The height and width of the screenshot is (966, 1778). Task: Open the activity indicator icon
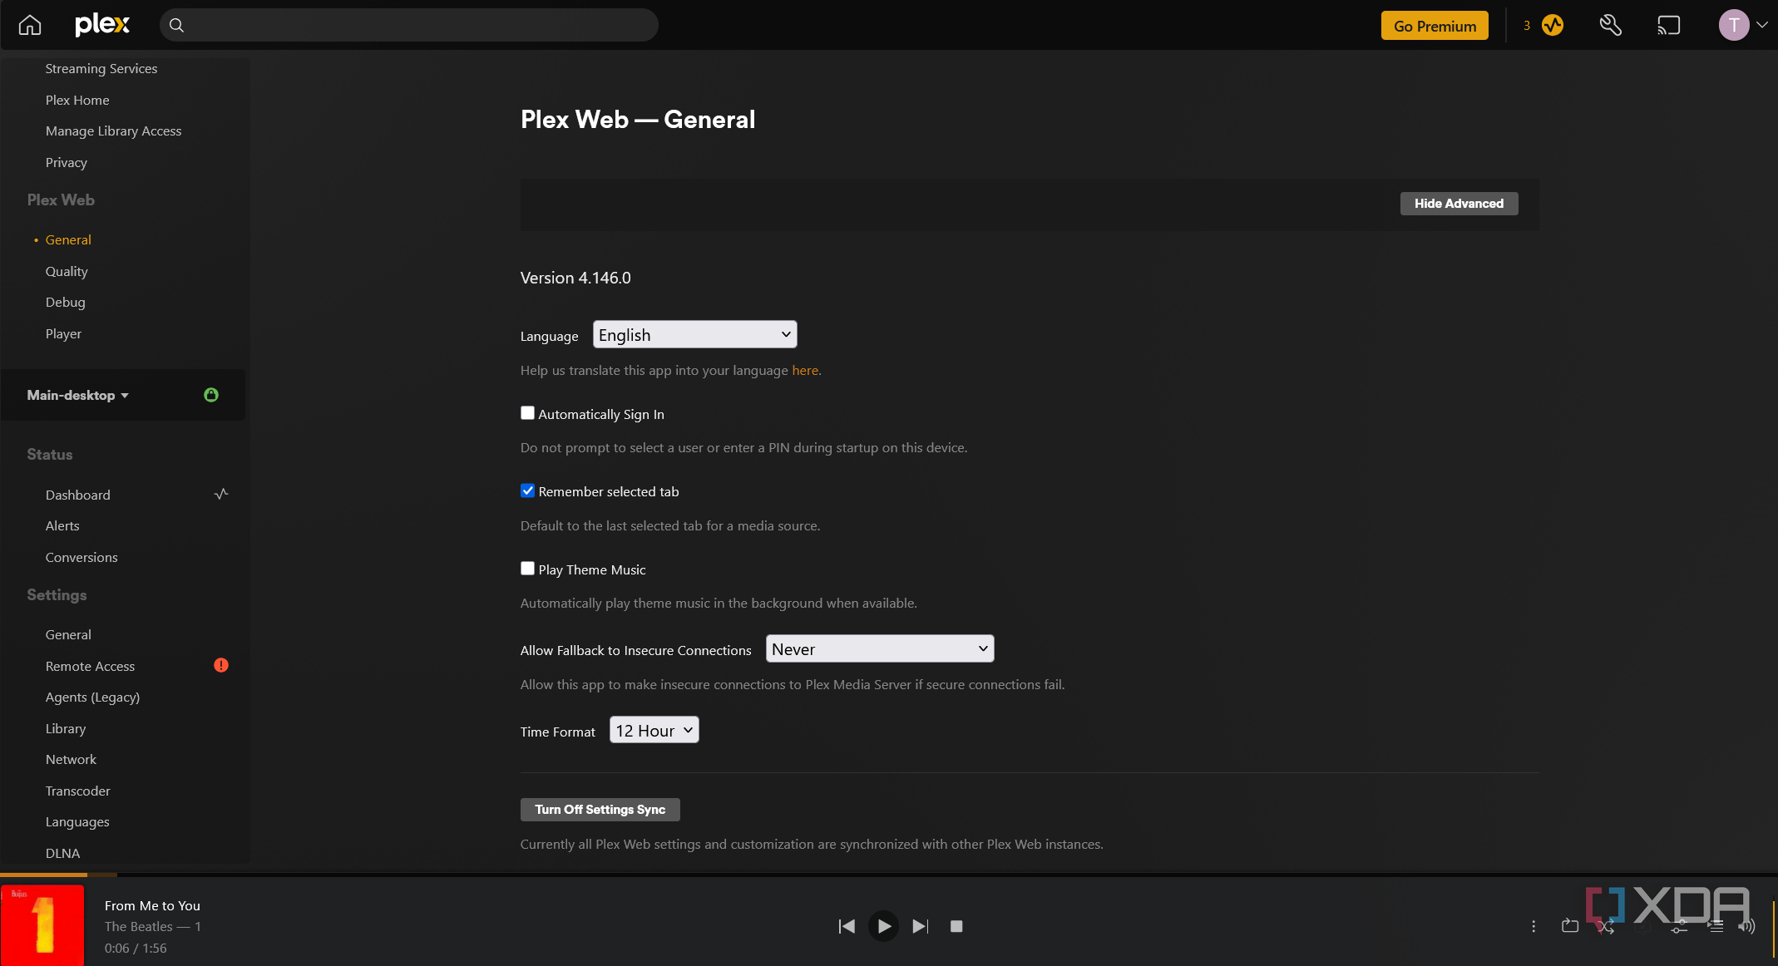(1552, 26)
